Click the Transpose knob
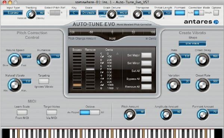224x138 pixels. pyautogui.click(x=138, y=15)
